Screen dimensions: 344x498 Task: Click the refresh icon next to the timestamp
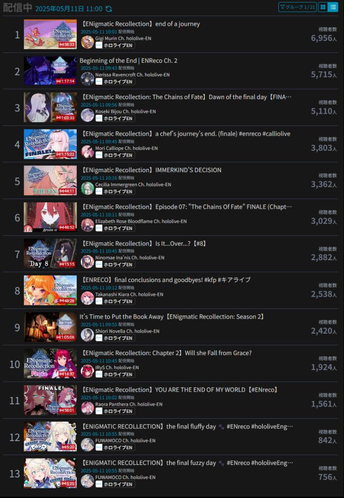[x=109, y=9]
